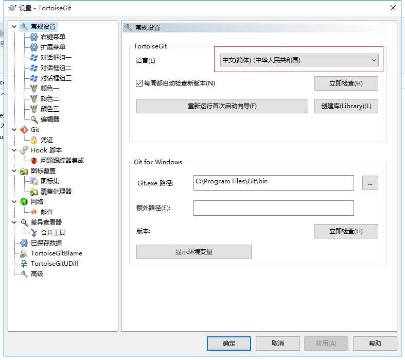
Task: Select 问题跟踪器集成 tree entry
Action: tap(62, 161)
